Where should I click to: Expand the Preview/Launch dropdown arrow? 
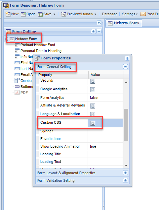(x=95, y=14)
